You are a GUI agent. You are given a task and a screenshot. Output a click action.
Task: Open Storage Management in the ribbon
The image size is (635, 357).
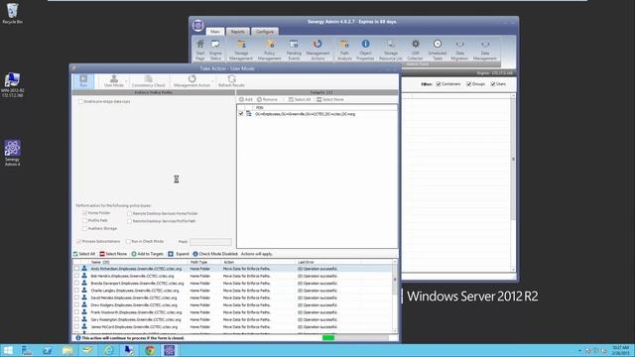(x=241, y=51)
